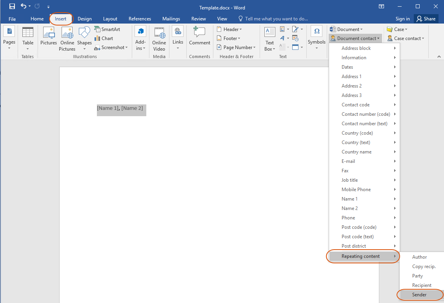
Task: Click the Undo arrow icon
Action: pos(24,6)
